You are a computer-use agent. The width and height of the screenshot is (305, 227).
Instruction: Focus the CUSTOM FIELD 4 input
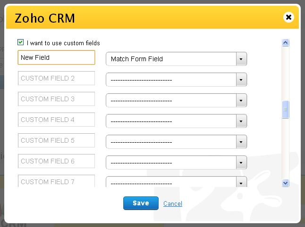click(56, 120)
